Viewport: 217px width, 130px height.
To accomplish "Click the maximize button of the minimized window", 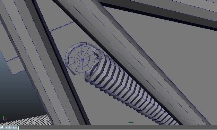I will 7,127.
